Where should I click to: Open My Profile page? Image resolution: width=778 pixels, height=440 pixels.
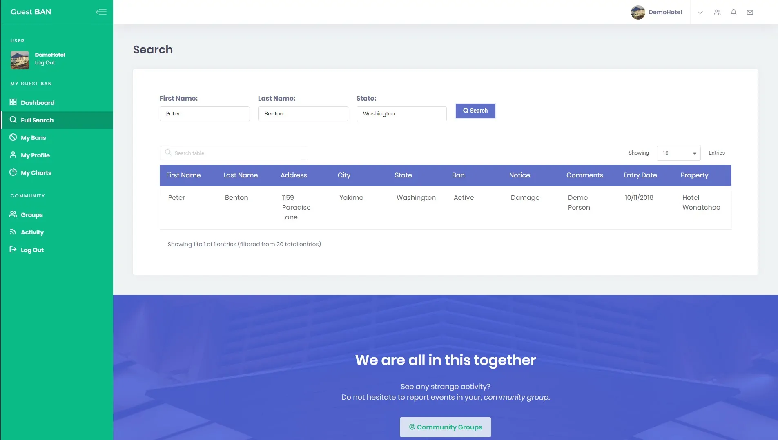click(35, 155)
